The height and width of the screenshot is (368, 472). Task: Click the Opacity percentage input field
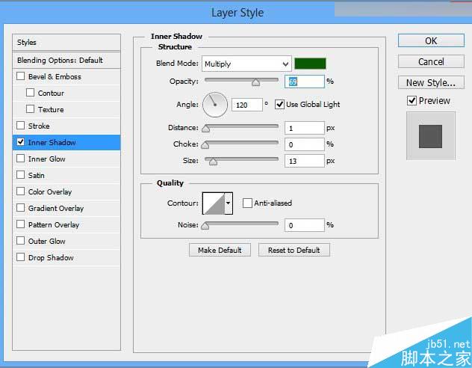[x=304, y=82]
